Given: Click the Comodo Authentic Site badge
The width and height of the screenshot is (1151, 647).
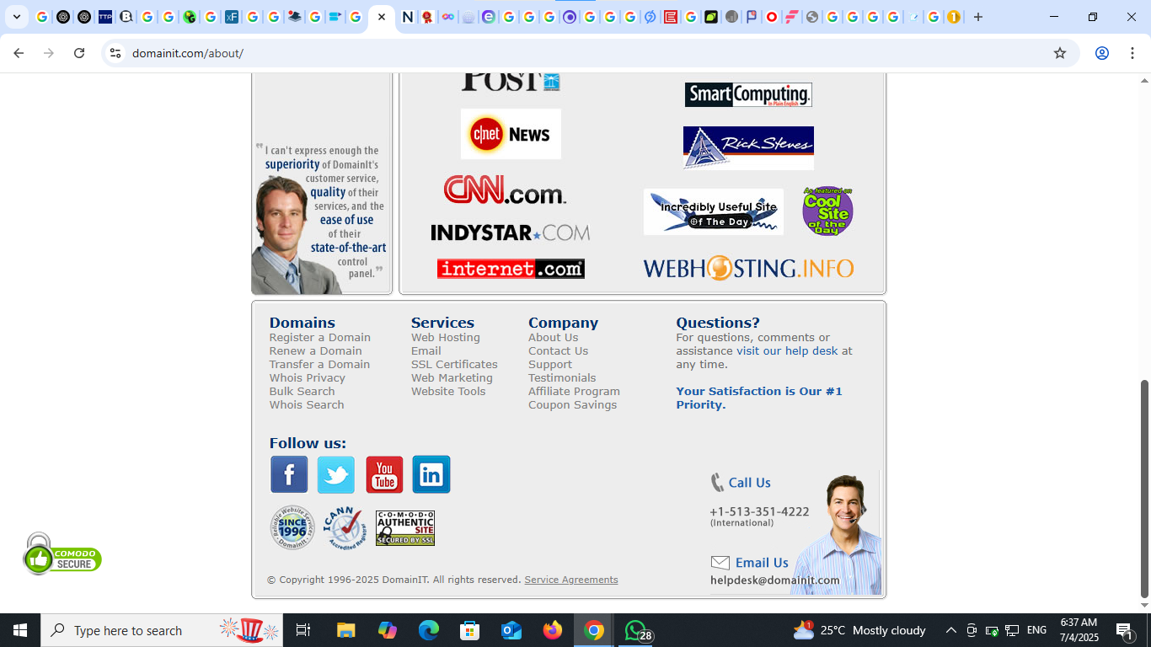Looking at the screenshot, I should [405, 528].
